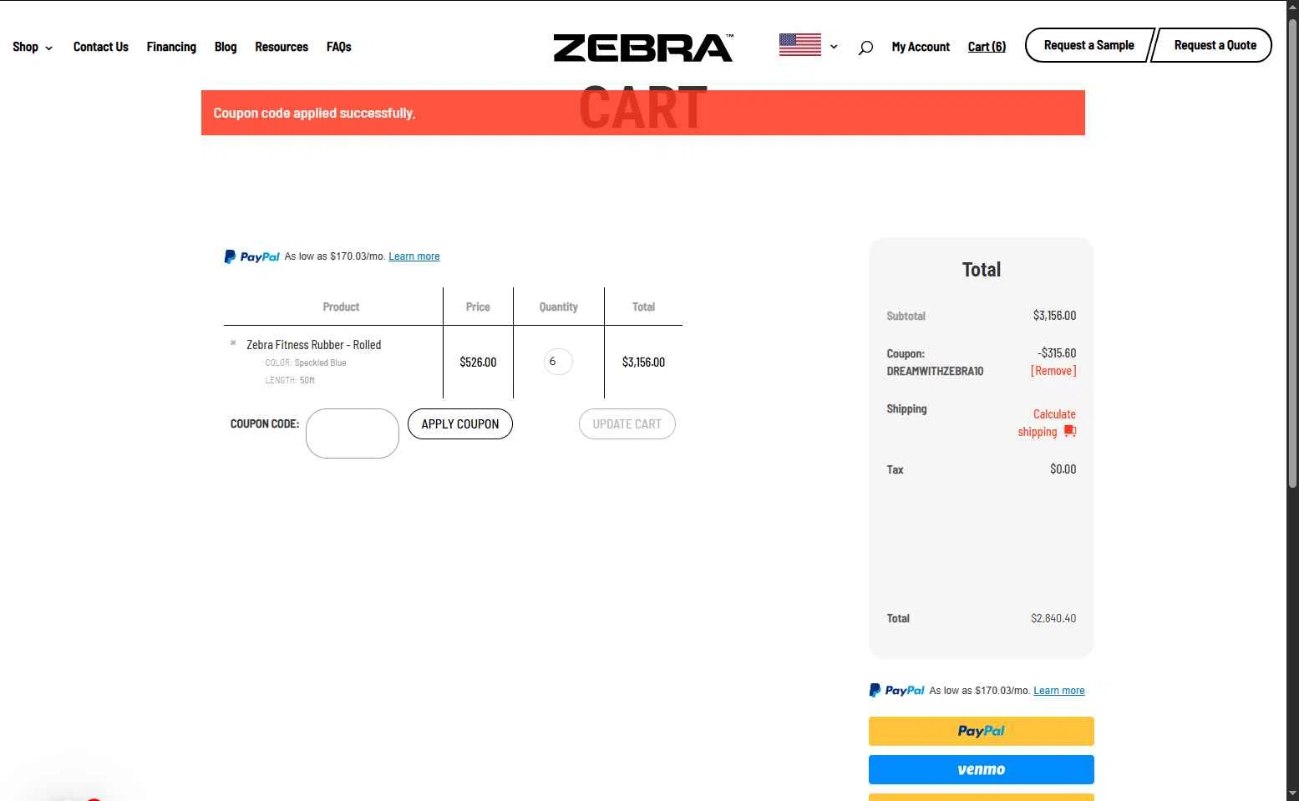The image size is (1299, 801).
Task: Click Learn more below the Total box
Action: [1059, 691]
